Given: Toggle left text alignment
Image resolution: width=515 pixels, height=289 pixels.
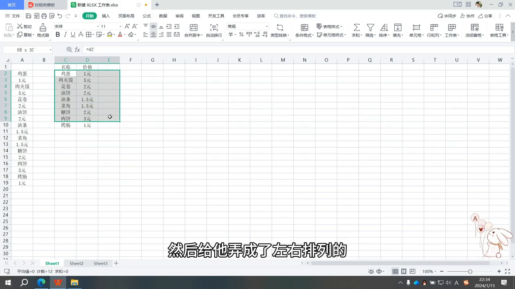Looking at the screenshot, I should (146, 35).
